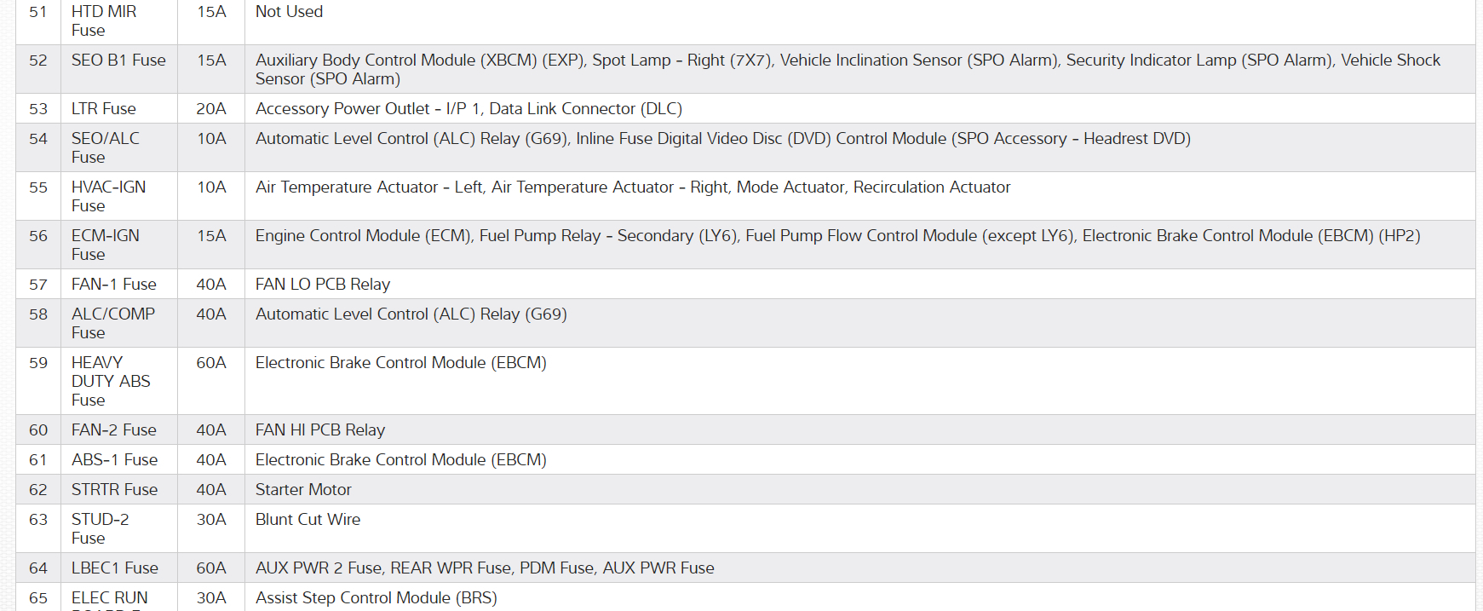
Task: Click the ALC/COMP Fuse name cell
Action: pyautogui.click(x=113, y=323)
